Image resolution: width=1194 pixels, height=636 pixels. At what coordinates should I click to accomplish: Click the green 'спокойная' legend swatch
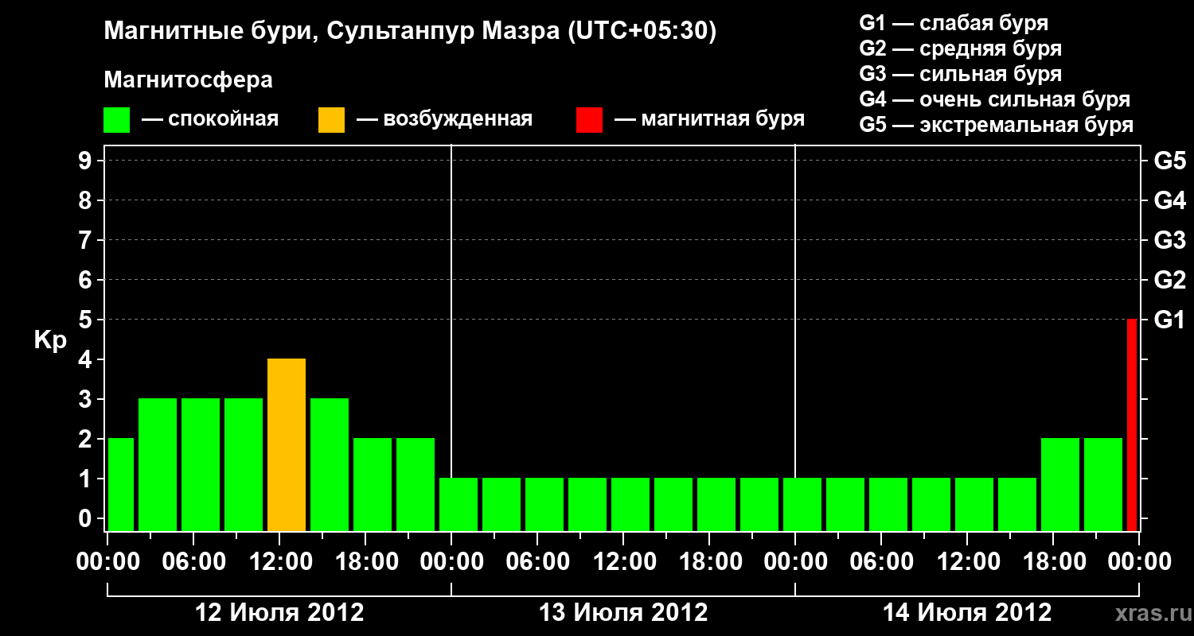116,120
